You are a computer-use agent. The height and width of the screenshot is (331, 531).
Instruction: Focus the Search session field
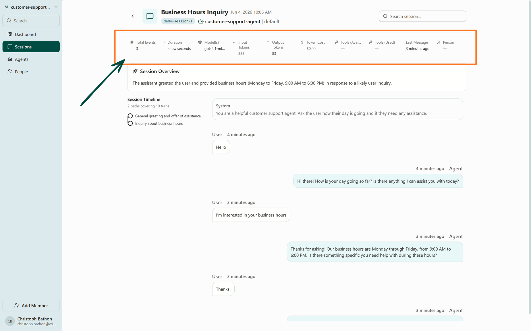click(422, 16)
